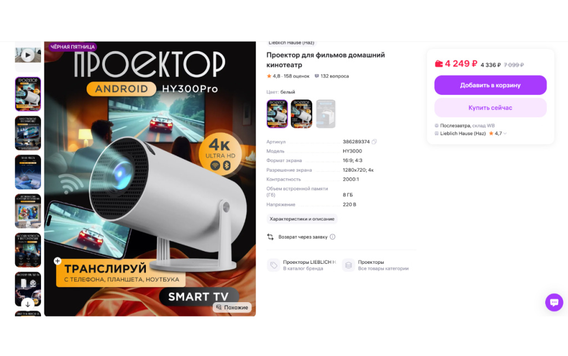Open Характеристики и описание details
This screenshot has width=568, height=356.
pos(302,219)
